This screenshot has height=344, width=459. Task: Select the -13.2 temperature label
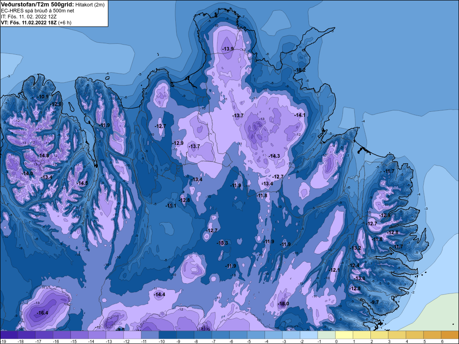(356, 248)
